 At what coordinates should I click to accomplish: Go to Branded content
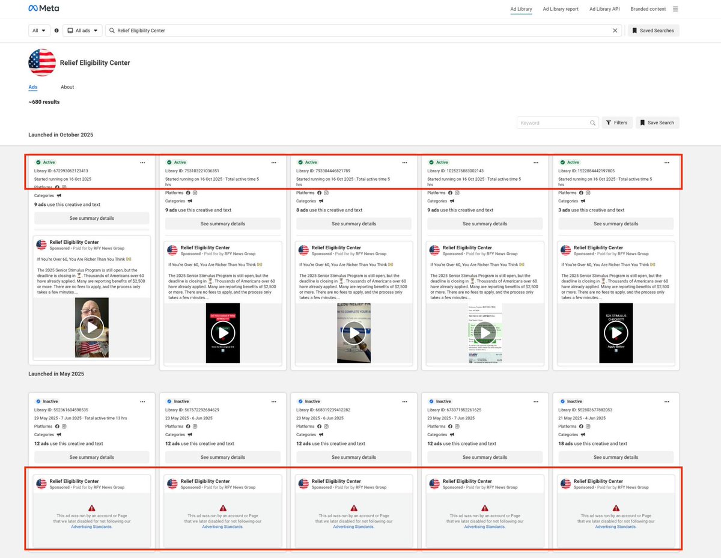coord(648,9)
